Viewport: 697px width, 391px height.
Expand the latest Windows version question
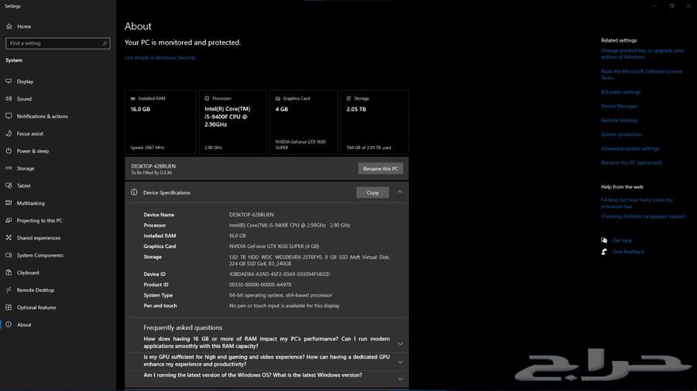[x=400, y=379]
